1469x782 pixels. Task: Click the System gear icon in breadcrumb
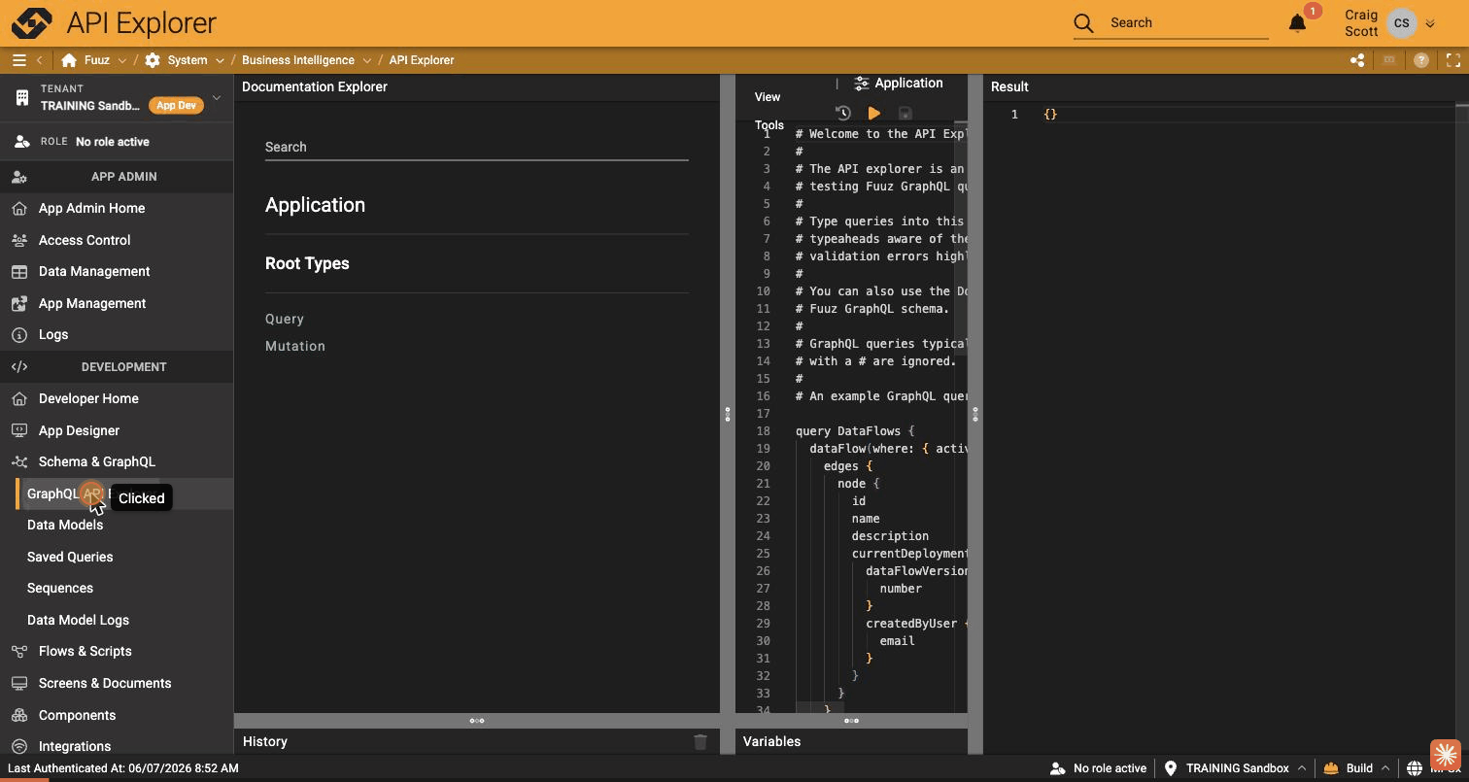point(153,60)
